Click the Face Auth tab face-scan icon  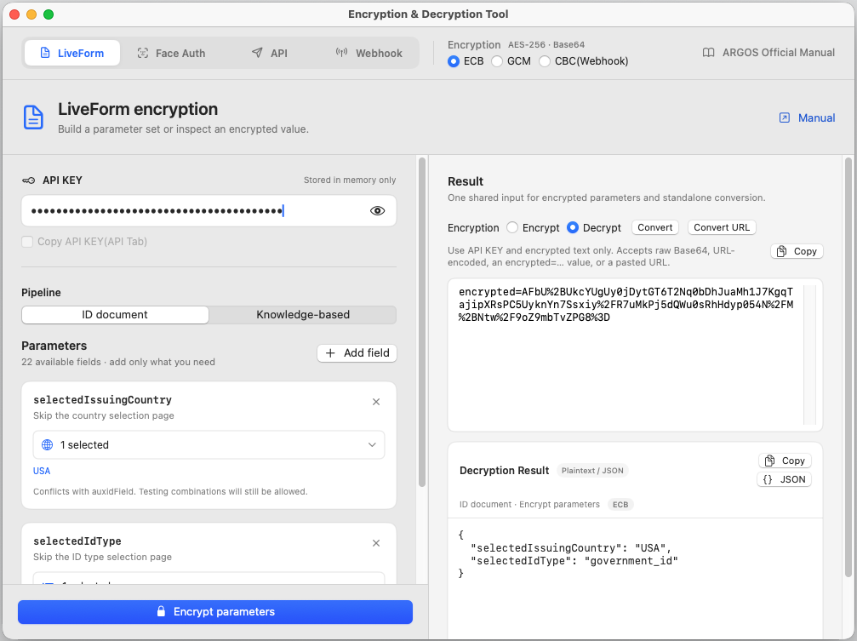[x=143, y=53]
